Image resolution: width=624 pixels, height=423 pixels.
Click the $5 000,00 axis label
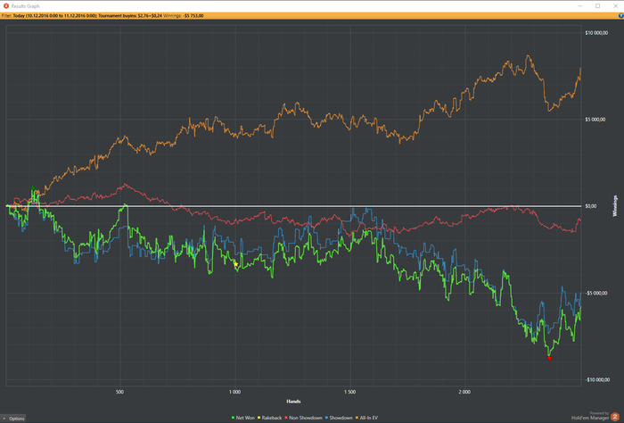coord(595,120)
